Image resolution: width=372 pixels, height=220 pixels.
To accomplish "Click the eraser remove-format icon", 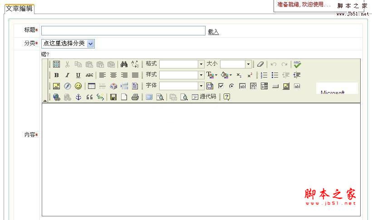I will pyautogui.click(x=260, y=64).
